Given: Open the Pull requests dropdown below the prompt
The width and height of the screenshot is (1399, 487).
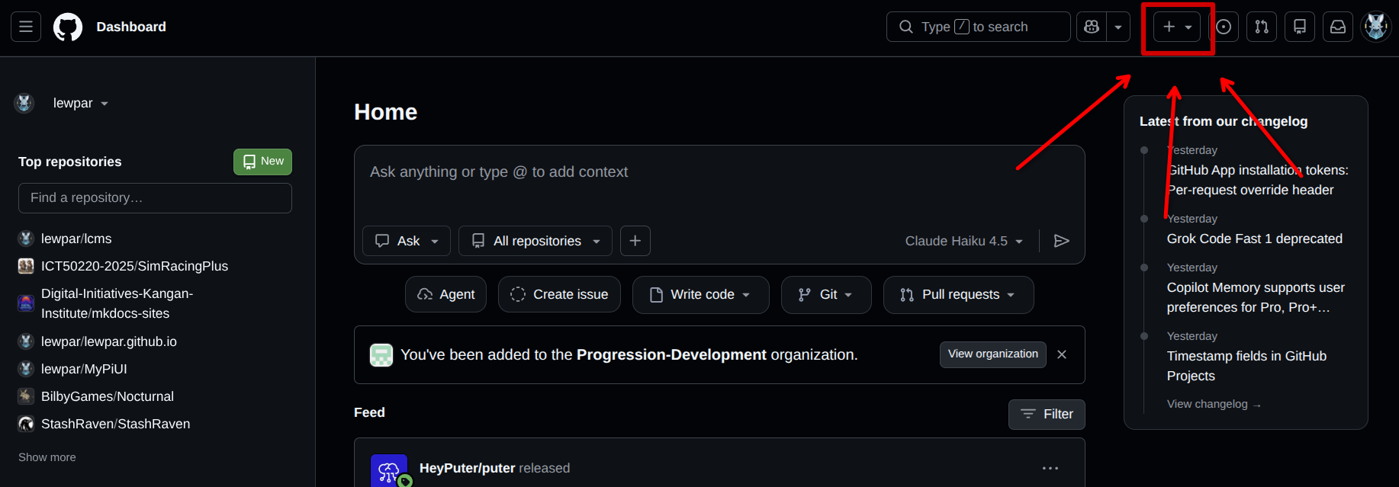Looking at the screenshot, I should 959,294.
